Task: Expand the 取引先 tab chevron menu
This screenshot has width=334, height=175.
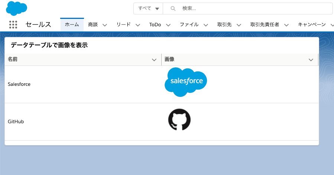Action: [x=239, y=25]
